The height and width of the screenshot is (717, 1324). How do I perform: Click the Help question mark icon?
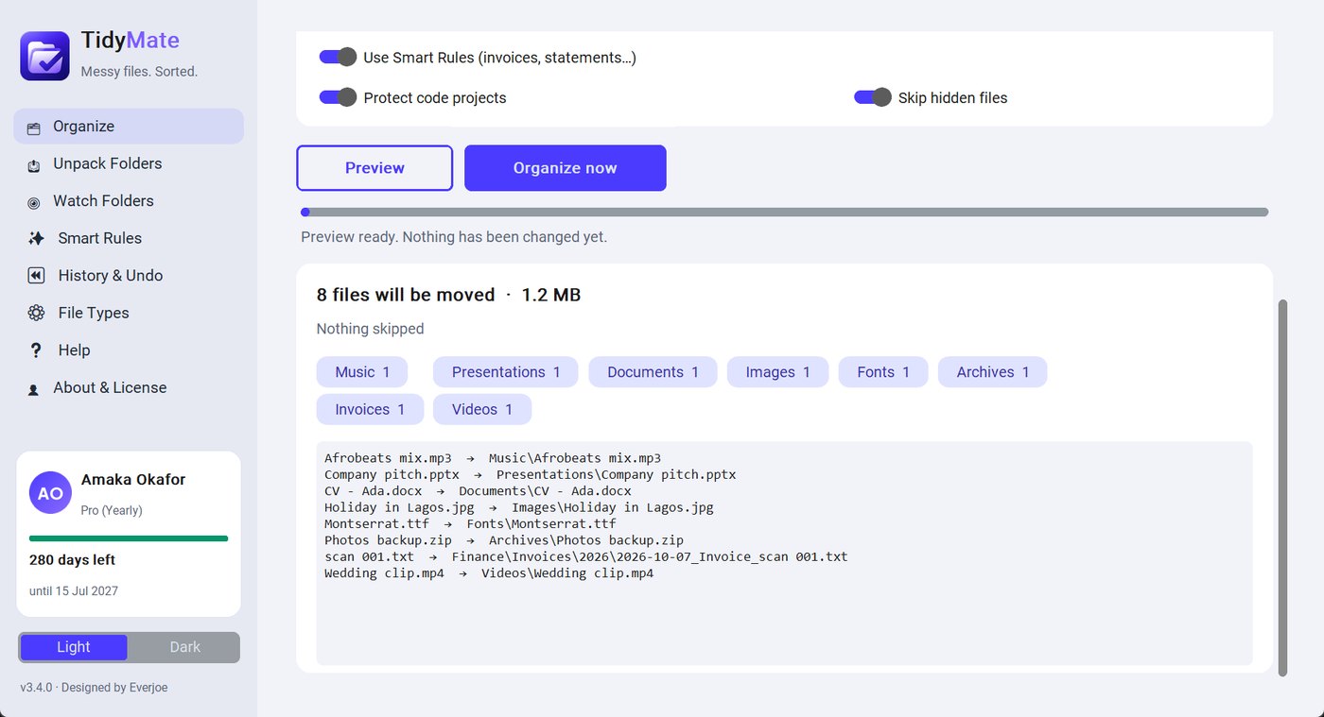pos(36,350)
